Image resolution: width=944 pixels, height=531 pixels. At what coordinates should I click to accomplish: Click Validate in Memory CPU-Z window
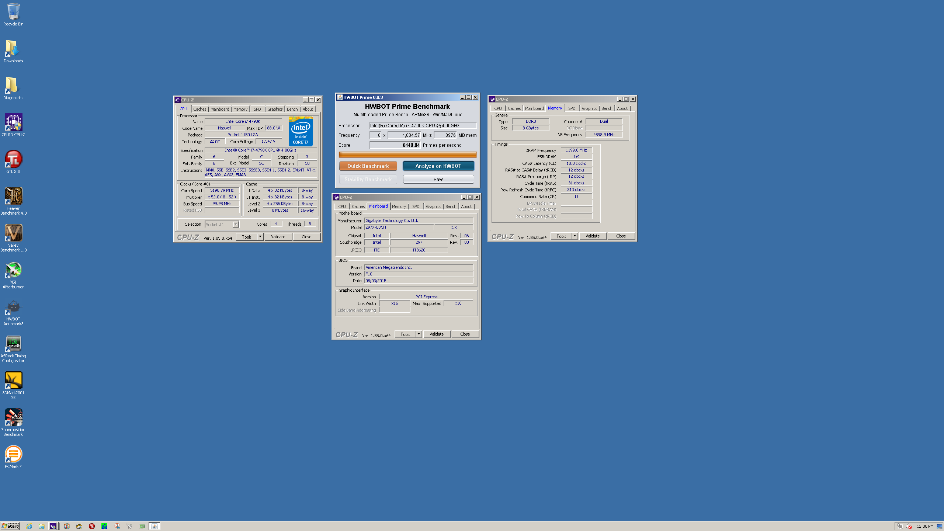(593, 236)
